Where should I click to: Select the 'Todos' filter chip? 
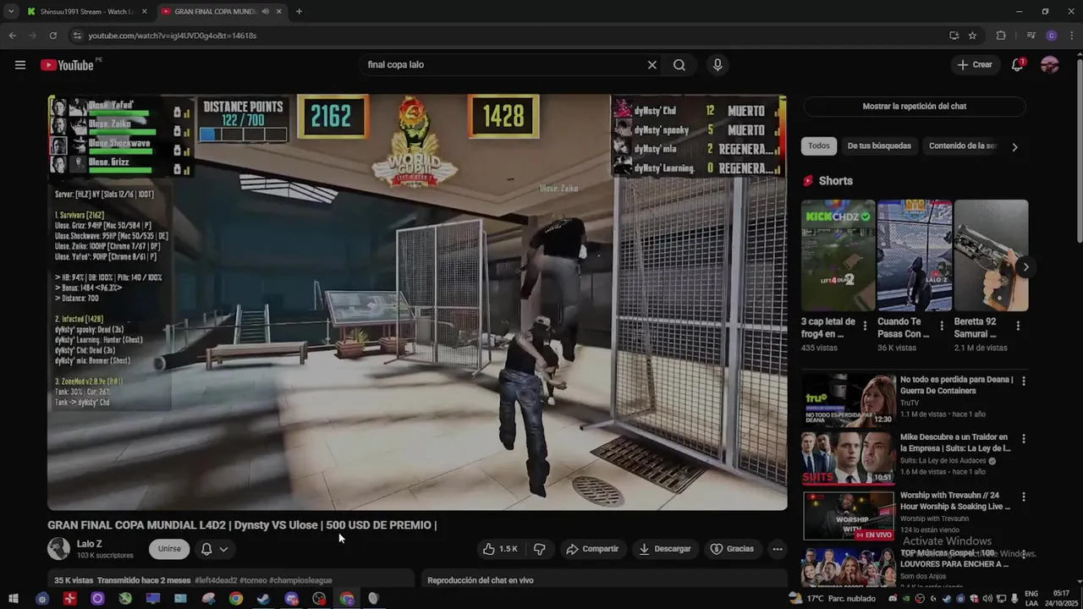click(x=818, y=146)
